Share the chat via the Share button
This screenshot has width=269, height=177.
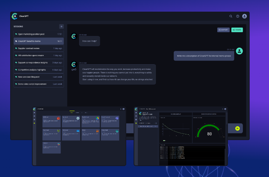coord(237,30)
